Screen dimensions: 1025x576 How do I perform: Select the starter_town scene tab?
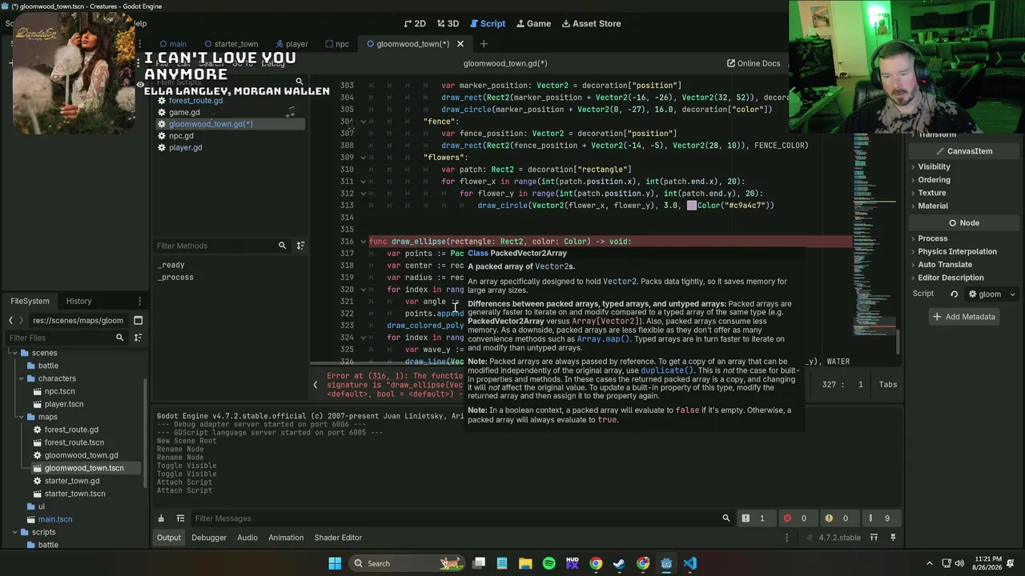point(230,44)
